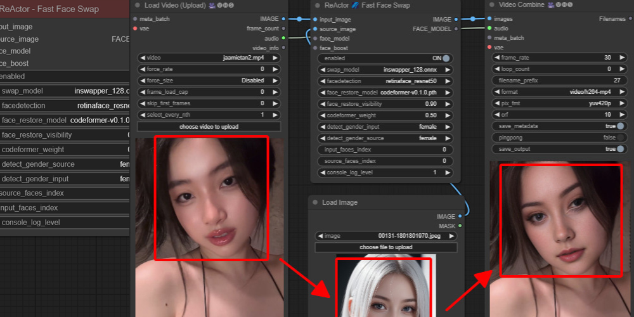Click swap_model row in left ReActor panel
Image resolution: width=634 pixels, height=317 pixels.
point(65,91)
